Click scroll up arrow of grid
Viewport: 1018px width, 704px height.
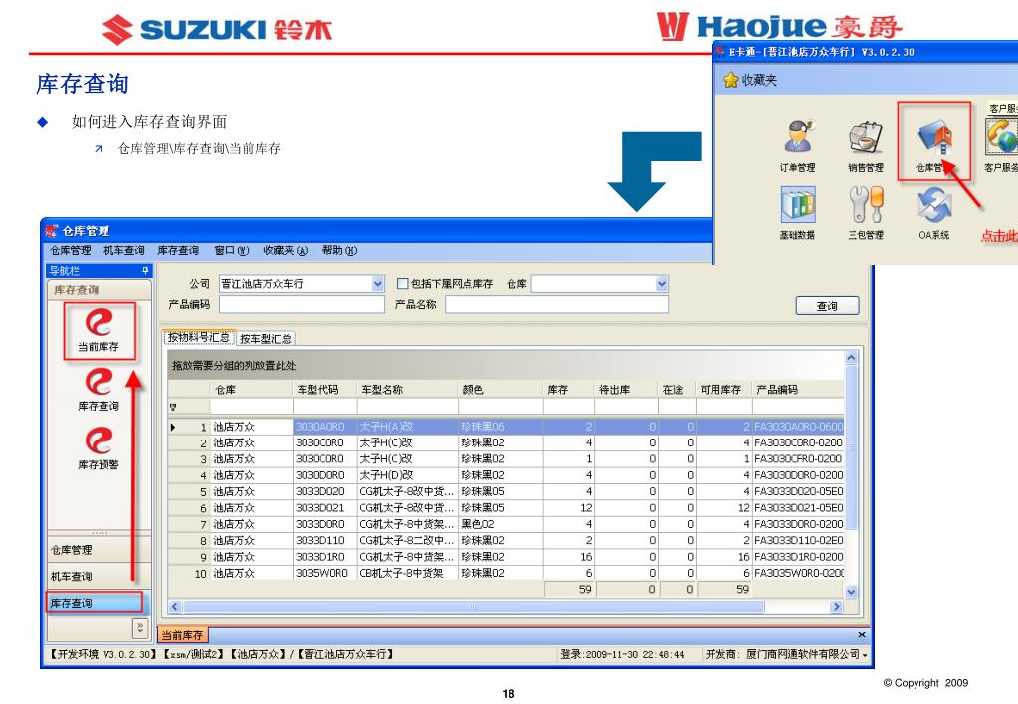point(851,358)
